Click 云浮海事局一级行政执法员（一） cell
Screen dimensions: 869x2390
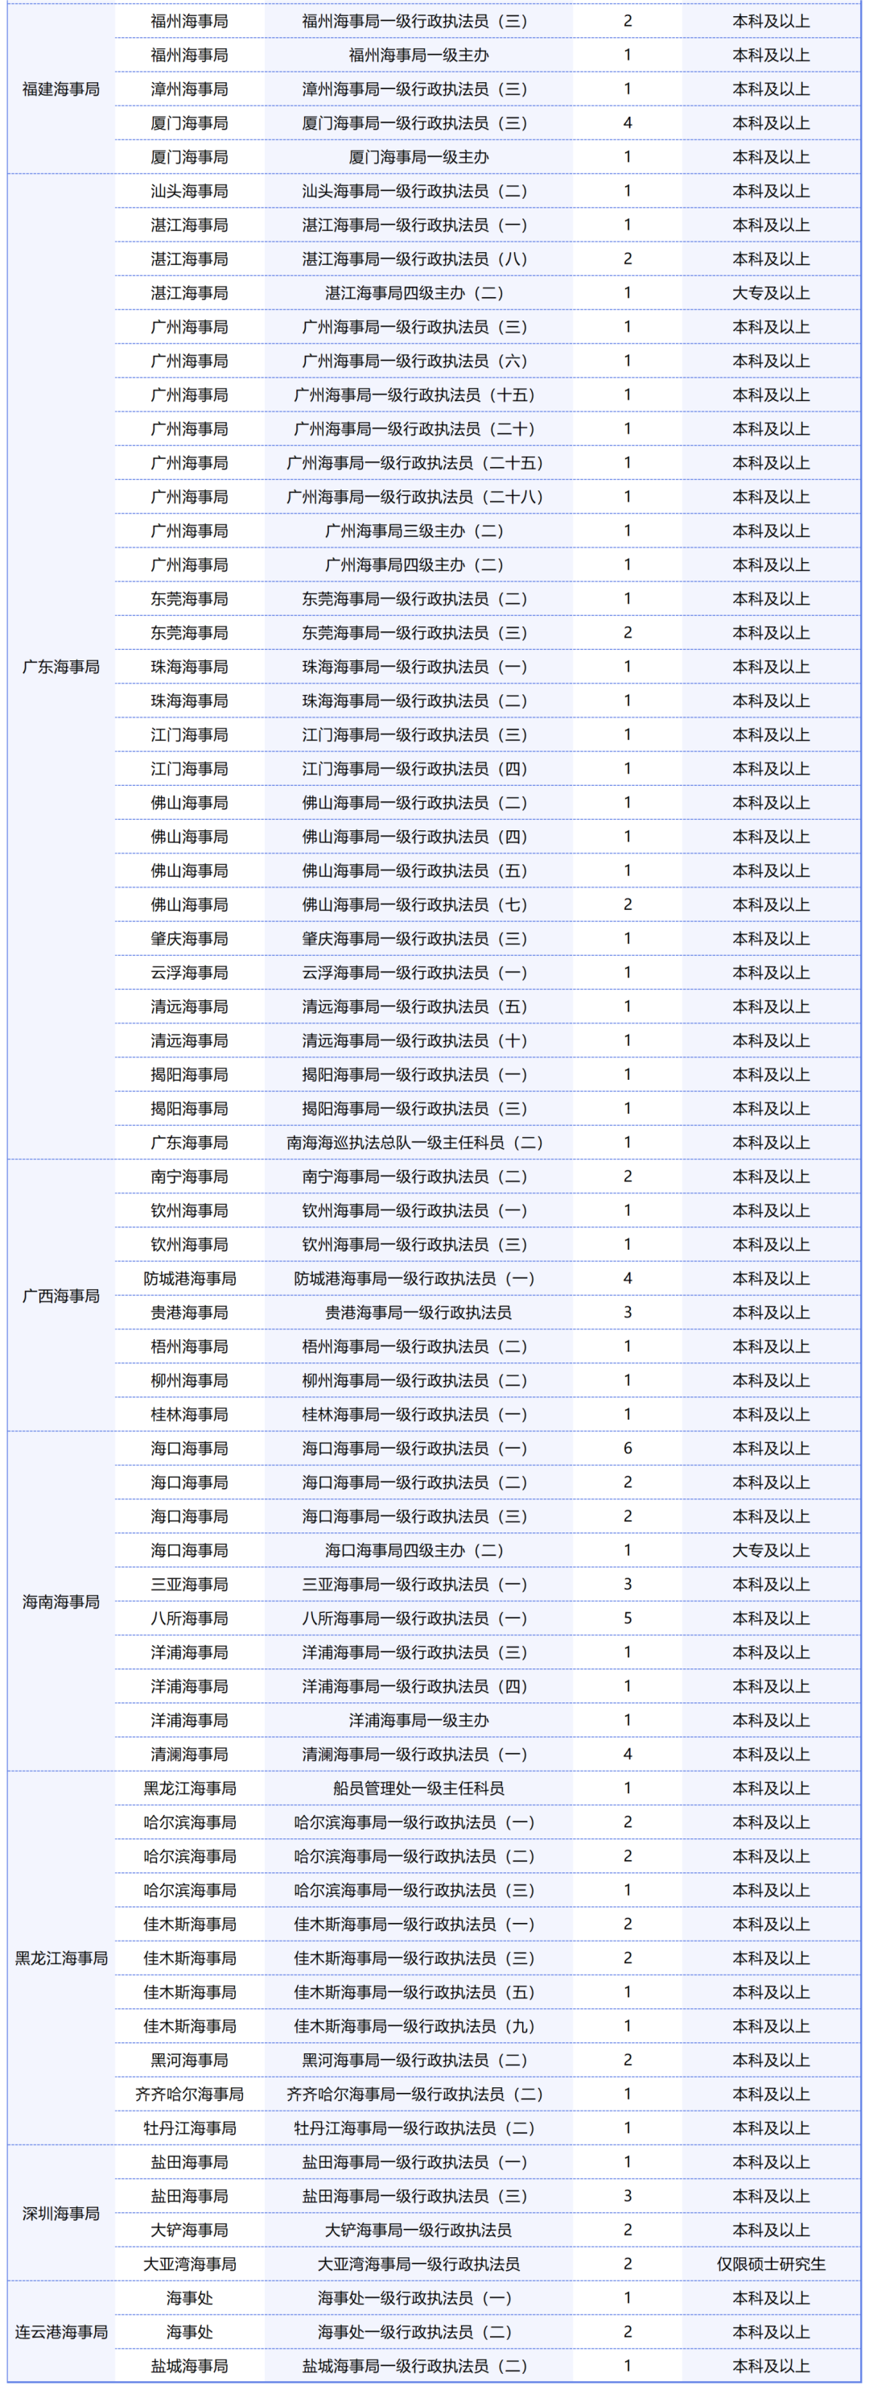(418, 972)
